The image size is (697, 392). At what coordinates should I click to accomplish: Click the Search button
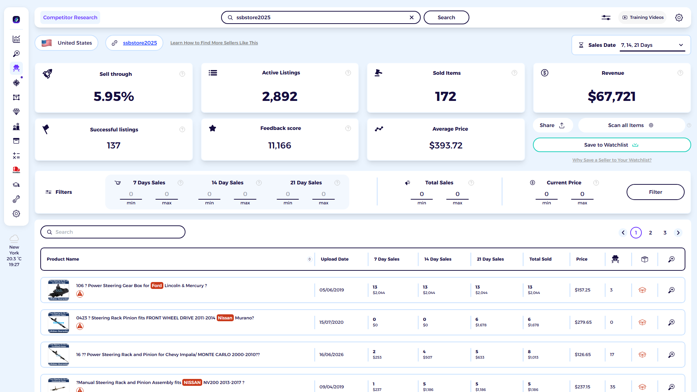(x=446, y=17)
